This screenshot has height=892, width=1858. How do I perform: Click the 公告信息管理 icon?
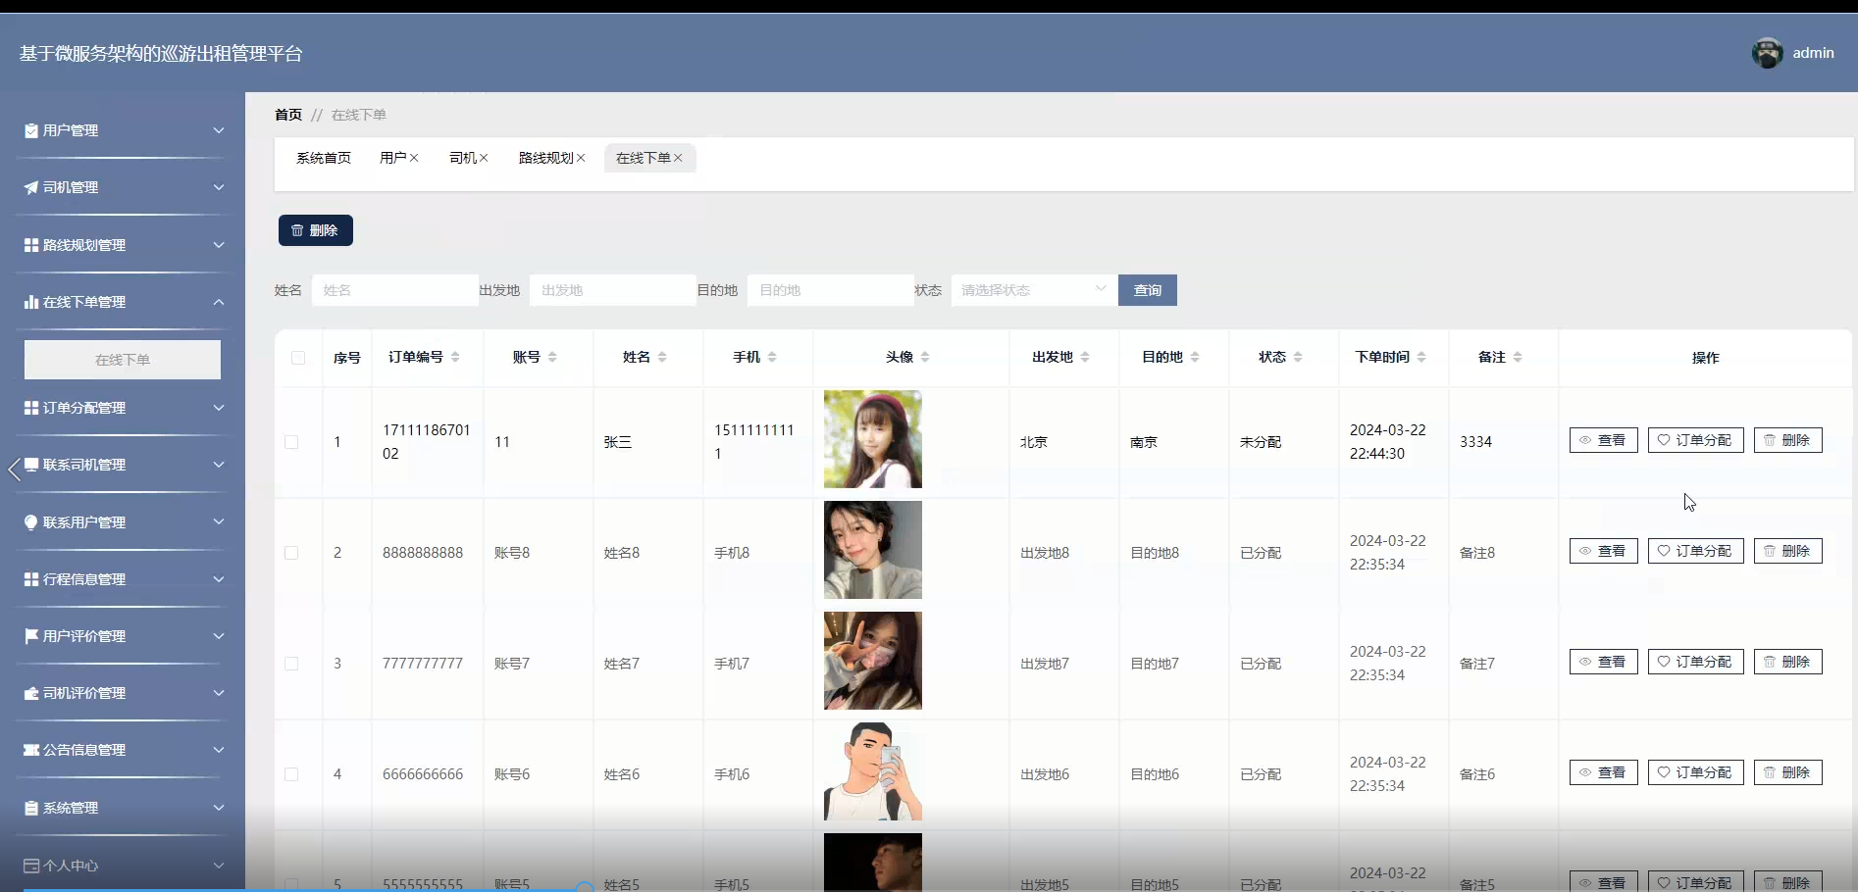click(x=31, y=750)
